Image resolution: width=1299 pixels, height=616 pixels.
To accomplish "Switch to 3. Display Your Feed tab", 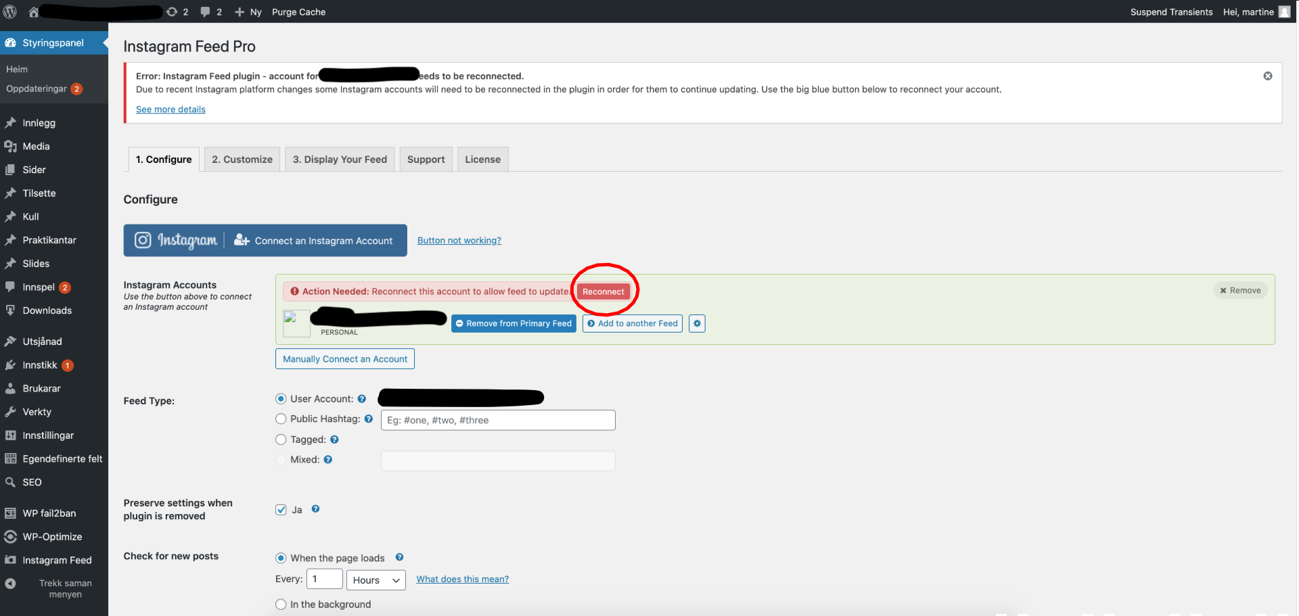I will point(340,160).
